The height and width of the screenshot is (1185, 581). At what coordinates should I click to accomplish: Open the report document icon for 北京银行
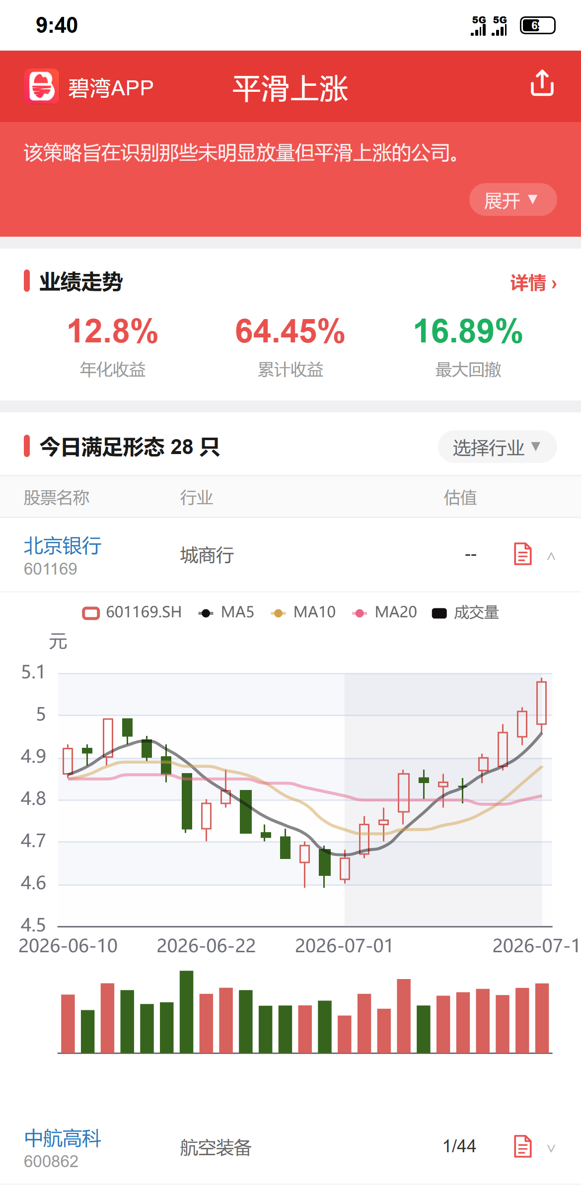(x=522, y=554)
